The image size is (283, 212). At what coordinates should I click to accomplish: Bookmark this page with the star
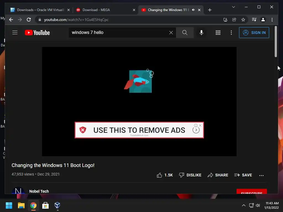coord(243,20)
